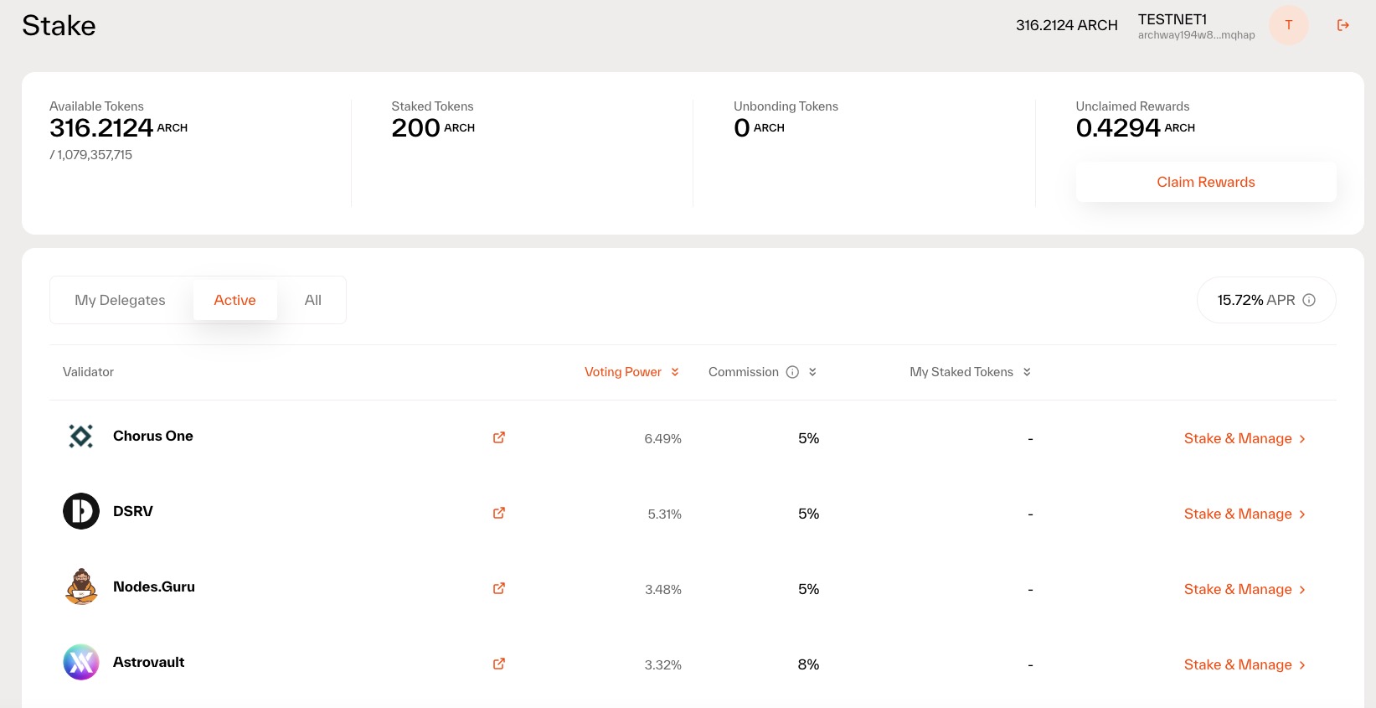1376x708 pixels.
Task: Click the Commission info icon
Action: tap(792, 372)
